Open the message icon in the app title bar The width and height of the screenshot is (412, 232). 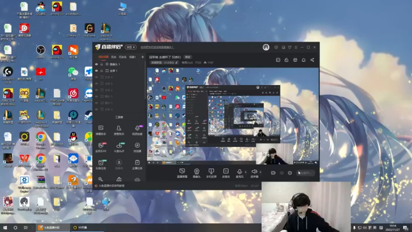point(276,47)
